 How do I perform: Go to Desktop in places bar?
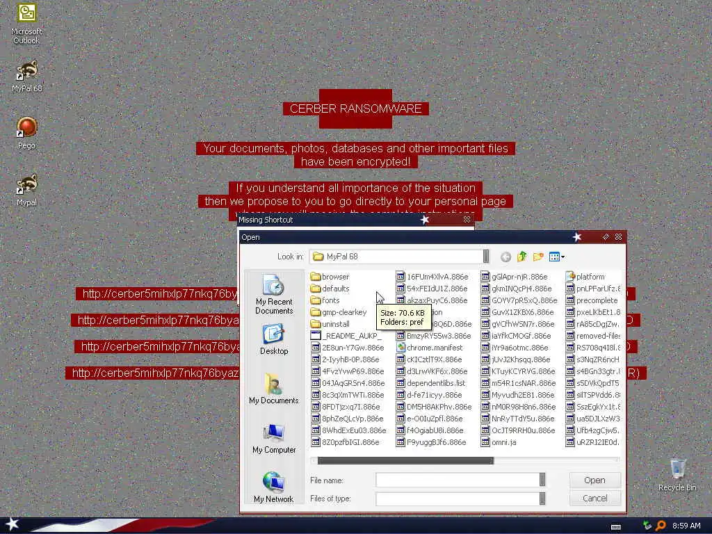pyautogui.click(x=274, y=339)
